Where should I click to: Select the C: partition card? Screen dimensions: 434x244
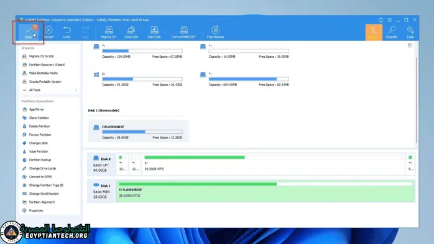point(138,79)
